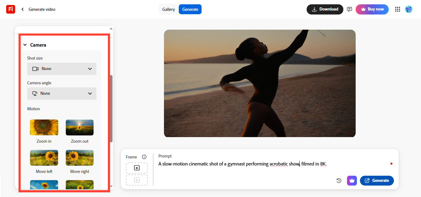421x197 pixels.
Task: Click the Shot size camera icon
Action: coord(35,69)
